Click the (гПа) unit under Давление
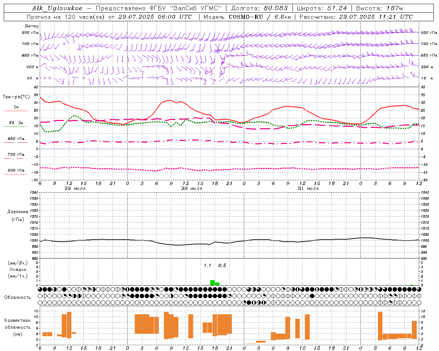 tap(18, 219)
